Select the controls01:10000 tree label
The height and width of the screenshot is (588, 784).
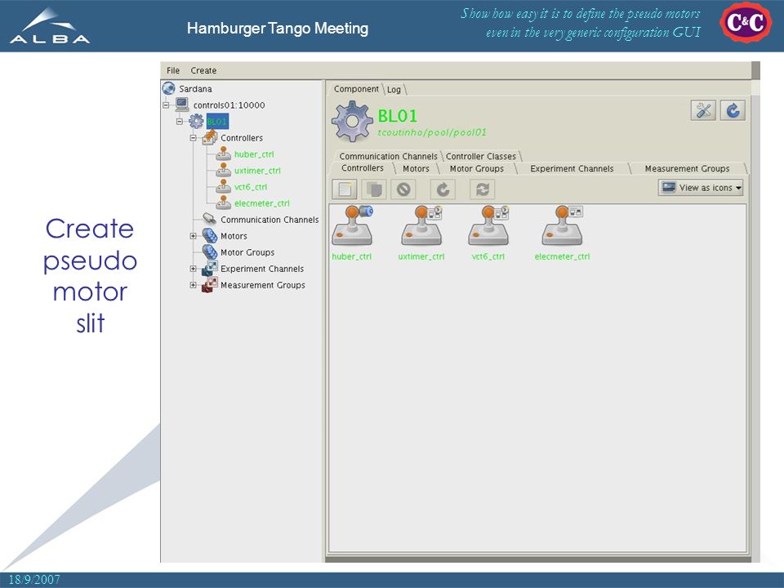coord(229,105)
